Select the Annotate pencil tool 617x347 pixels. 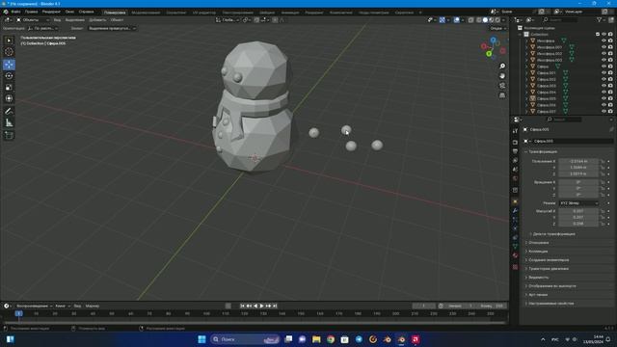pyautogui.click(x=9, y=112)
